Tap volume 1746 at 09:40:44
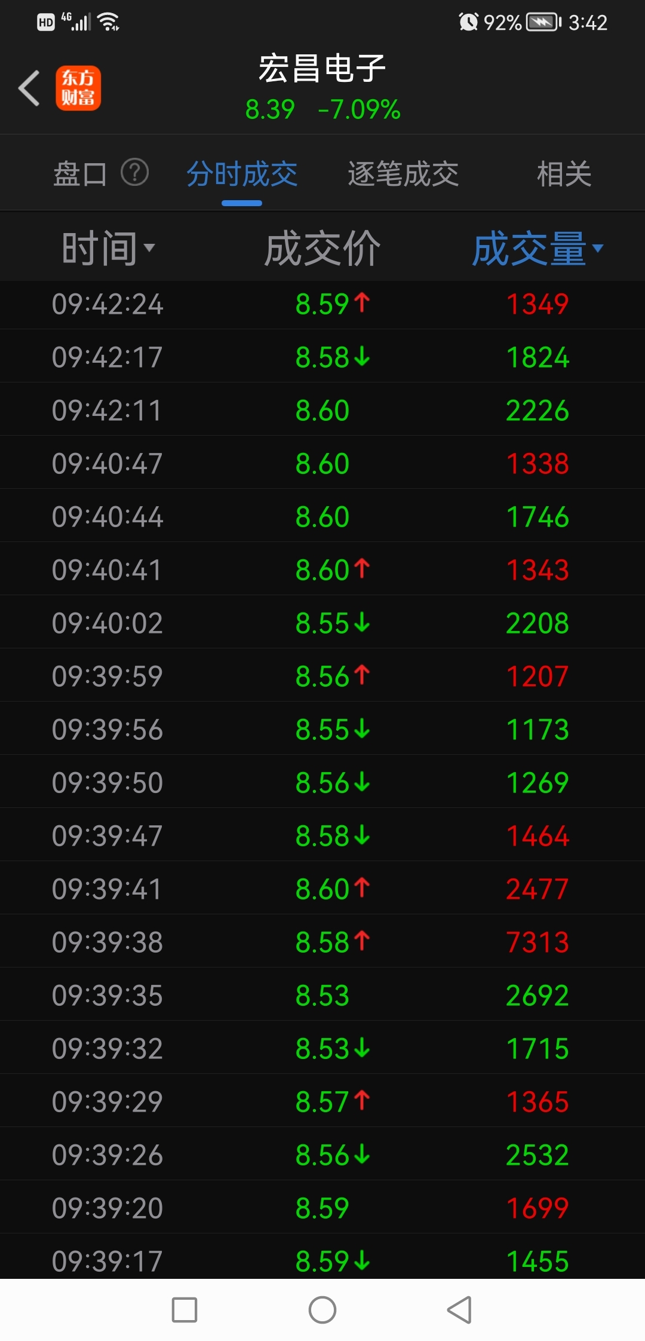This screenshot has width=645, height=1341. coord(537,517)
